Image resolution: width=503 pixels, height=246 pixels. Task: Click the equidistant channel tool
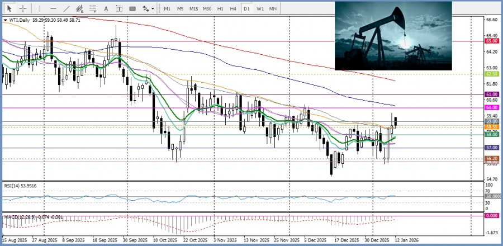(x=80, y=8)
